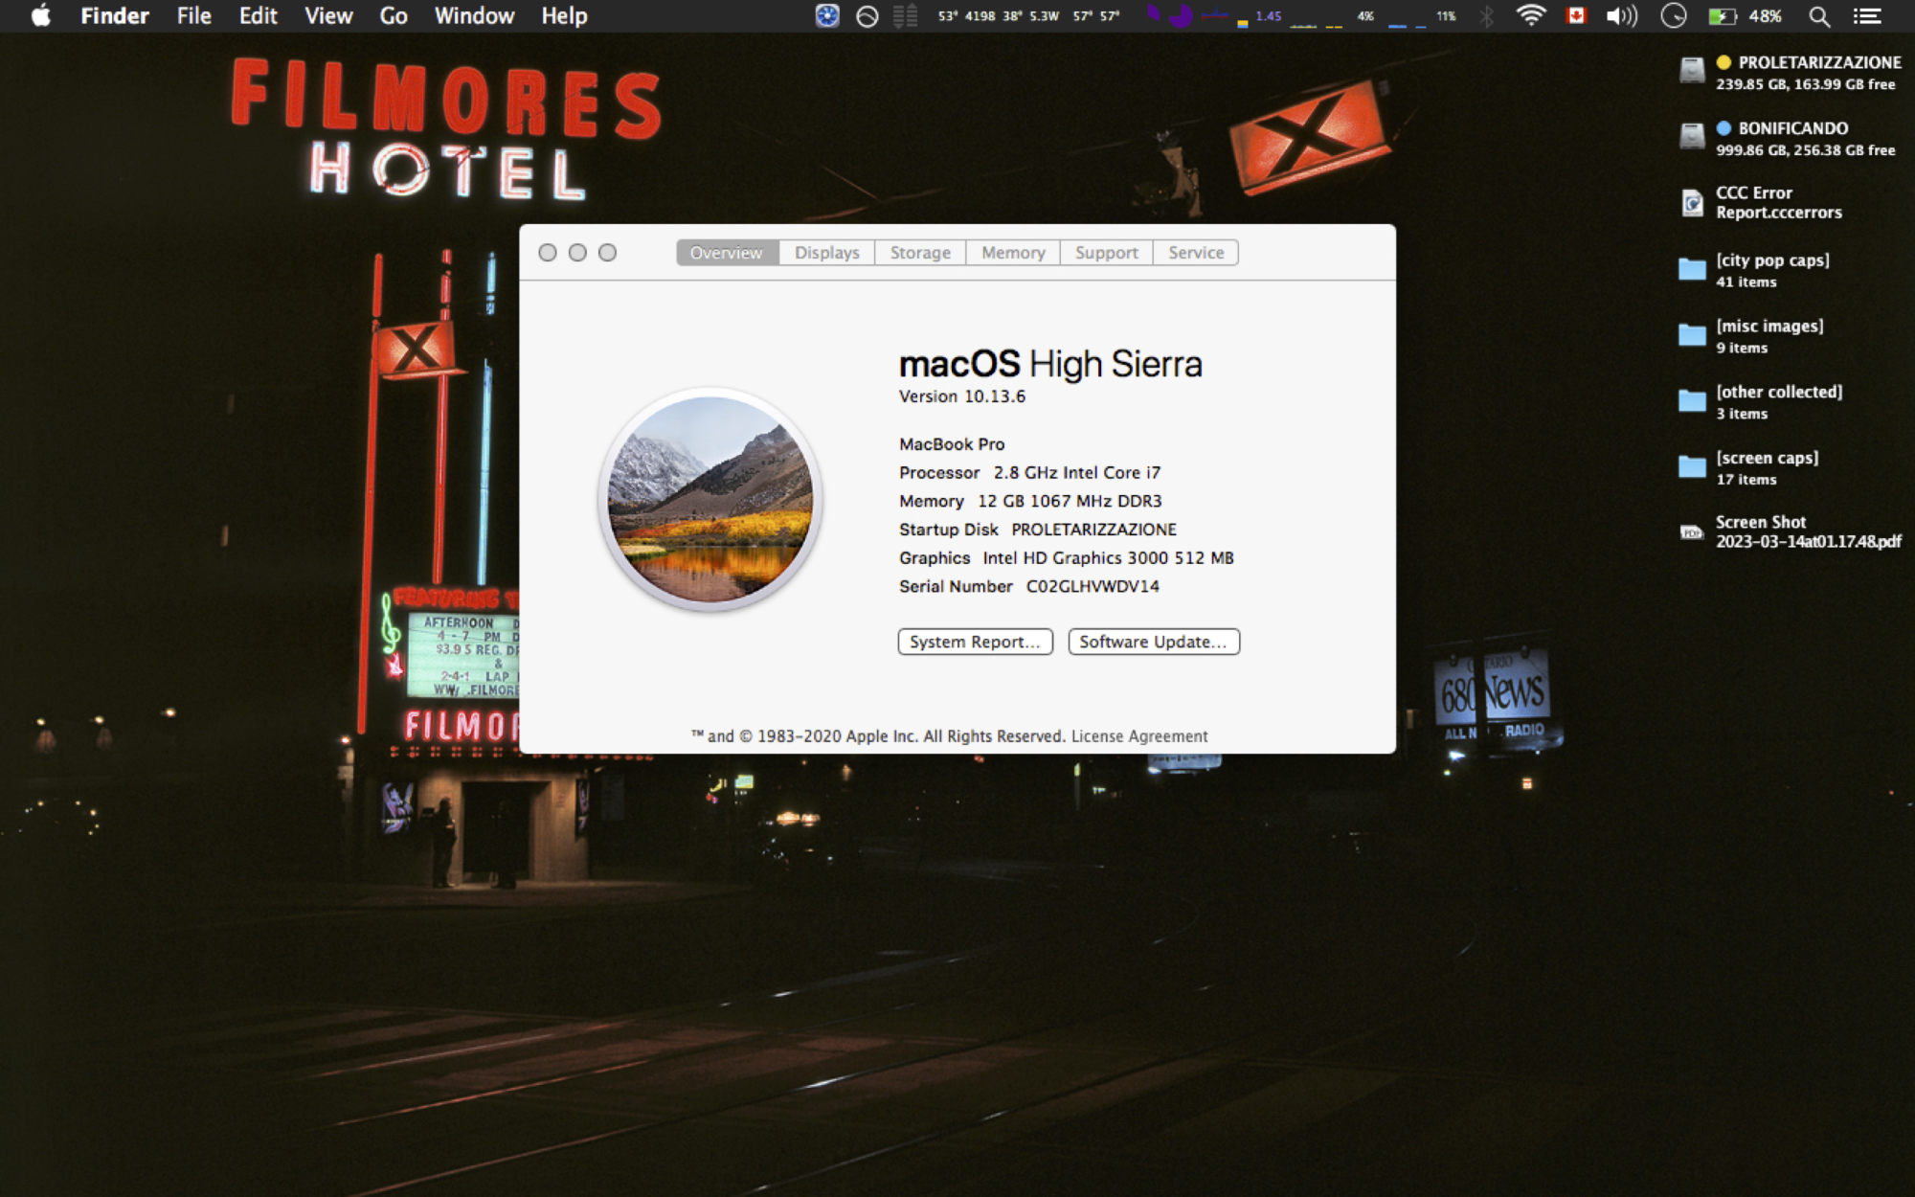Select the BONIFICANDO drive icon
Image resolution: width=1915 pixels, height=1197 pixels.
coord(1692,137)
